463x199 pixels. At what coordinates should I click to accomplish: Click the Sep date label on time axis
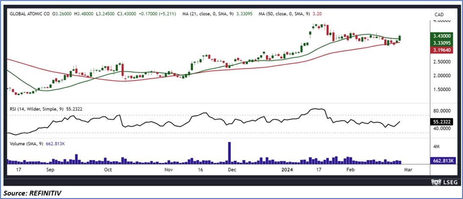point(50,170)
